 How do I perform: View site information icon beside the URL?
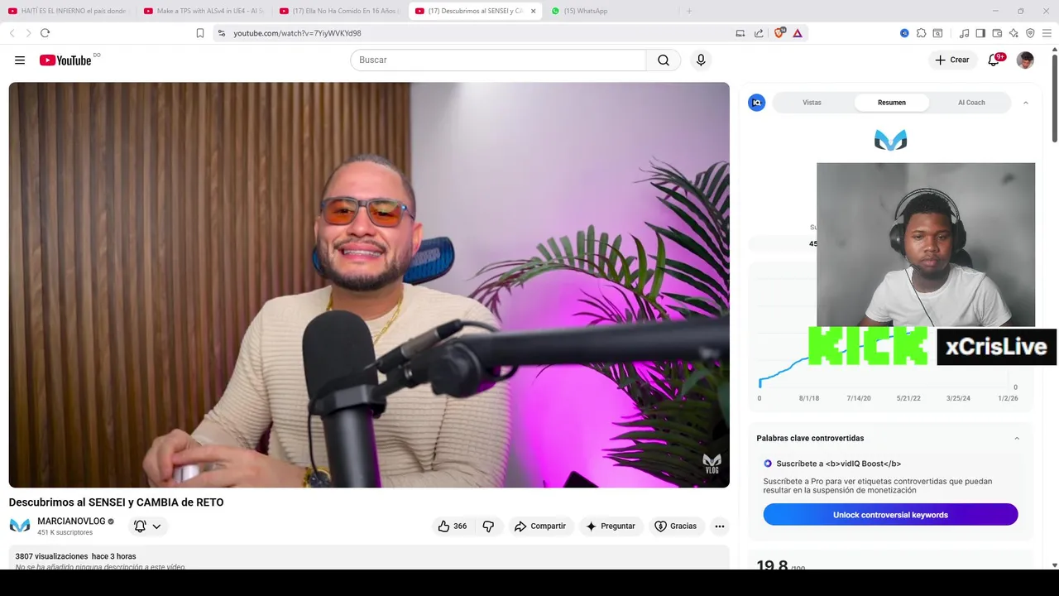tap(221, 33)
